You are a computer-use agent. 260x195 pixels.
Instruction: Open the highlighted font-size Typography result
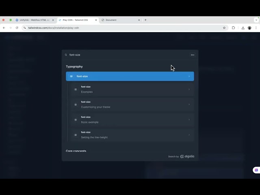(130, 76)
